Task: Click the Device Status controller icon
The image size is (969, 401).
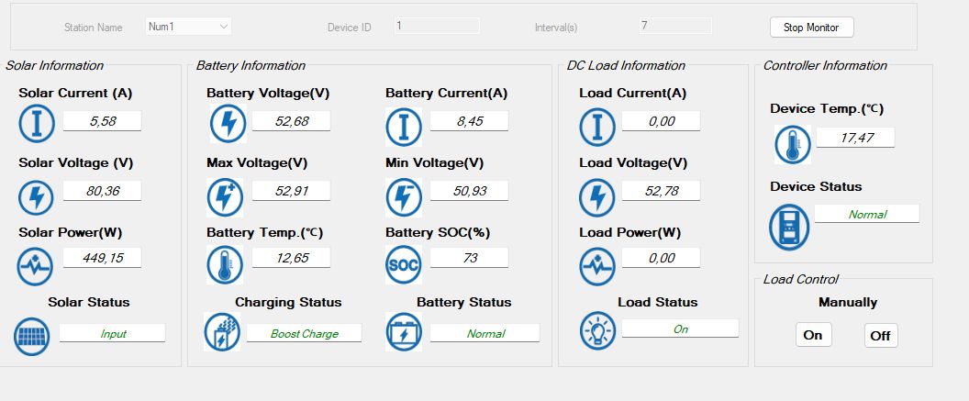Action: click(x=788, y=226)
